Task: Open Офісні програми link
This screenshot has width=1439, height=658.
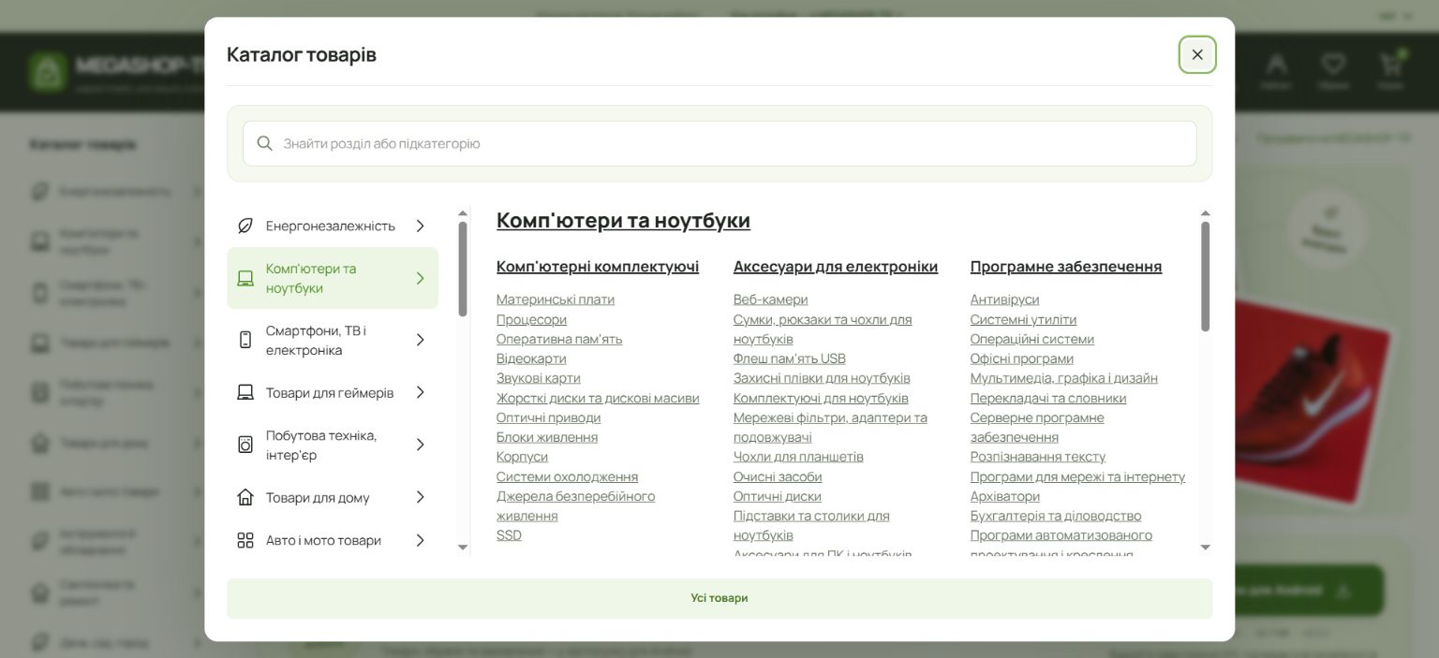Action: pos(1022,358)
